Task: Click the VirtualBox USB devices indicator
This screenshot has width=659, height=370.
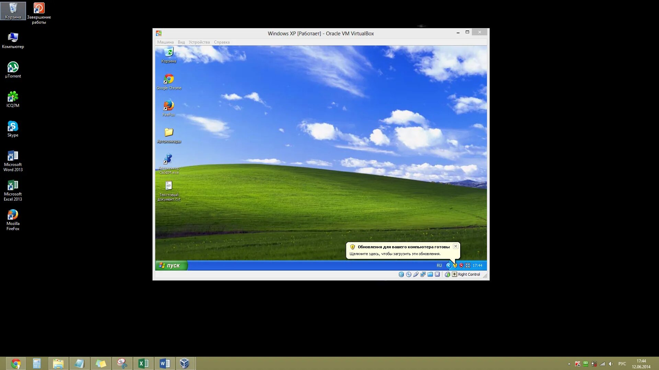Action: [416, 274]
